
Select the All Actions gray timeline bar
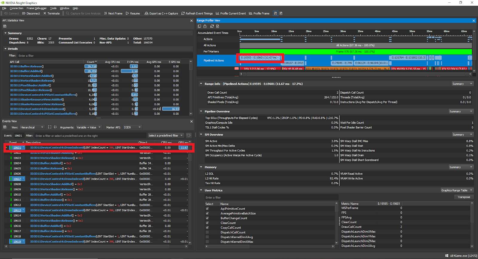(356, 45)
